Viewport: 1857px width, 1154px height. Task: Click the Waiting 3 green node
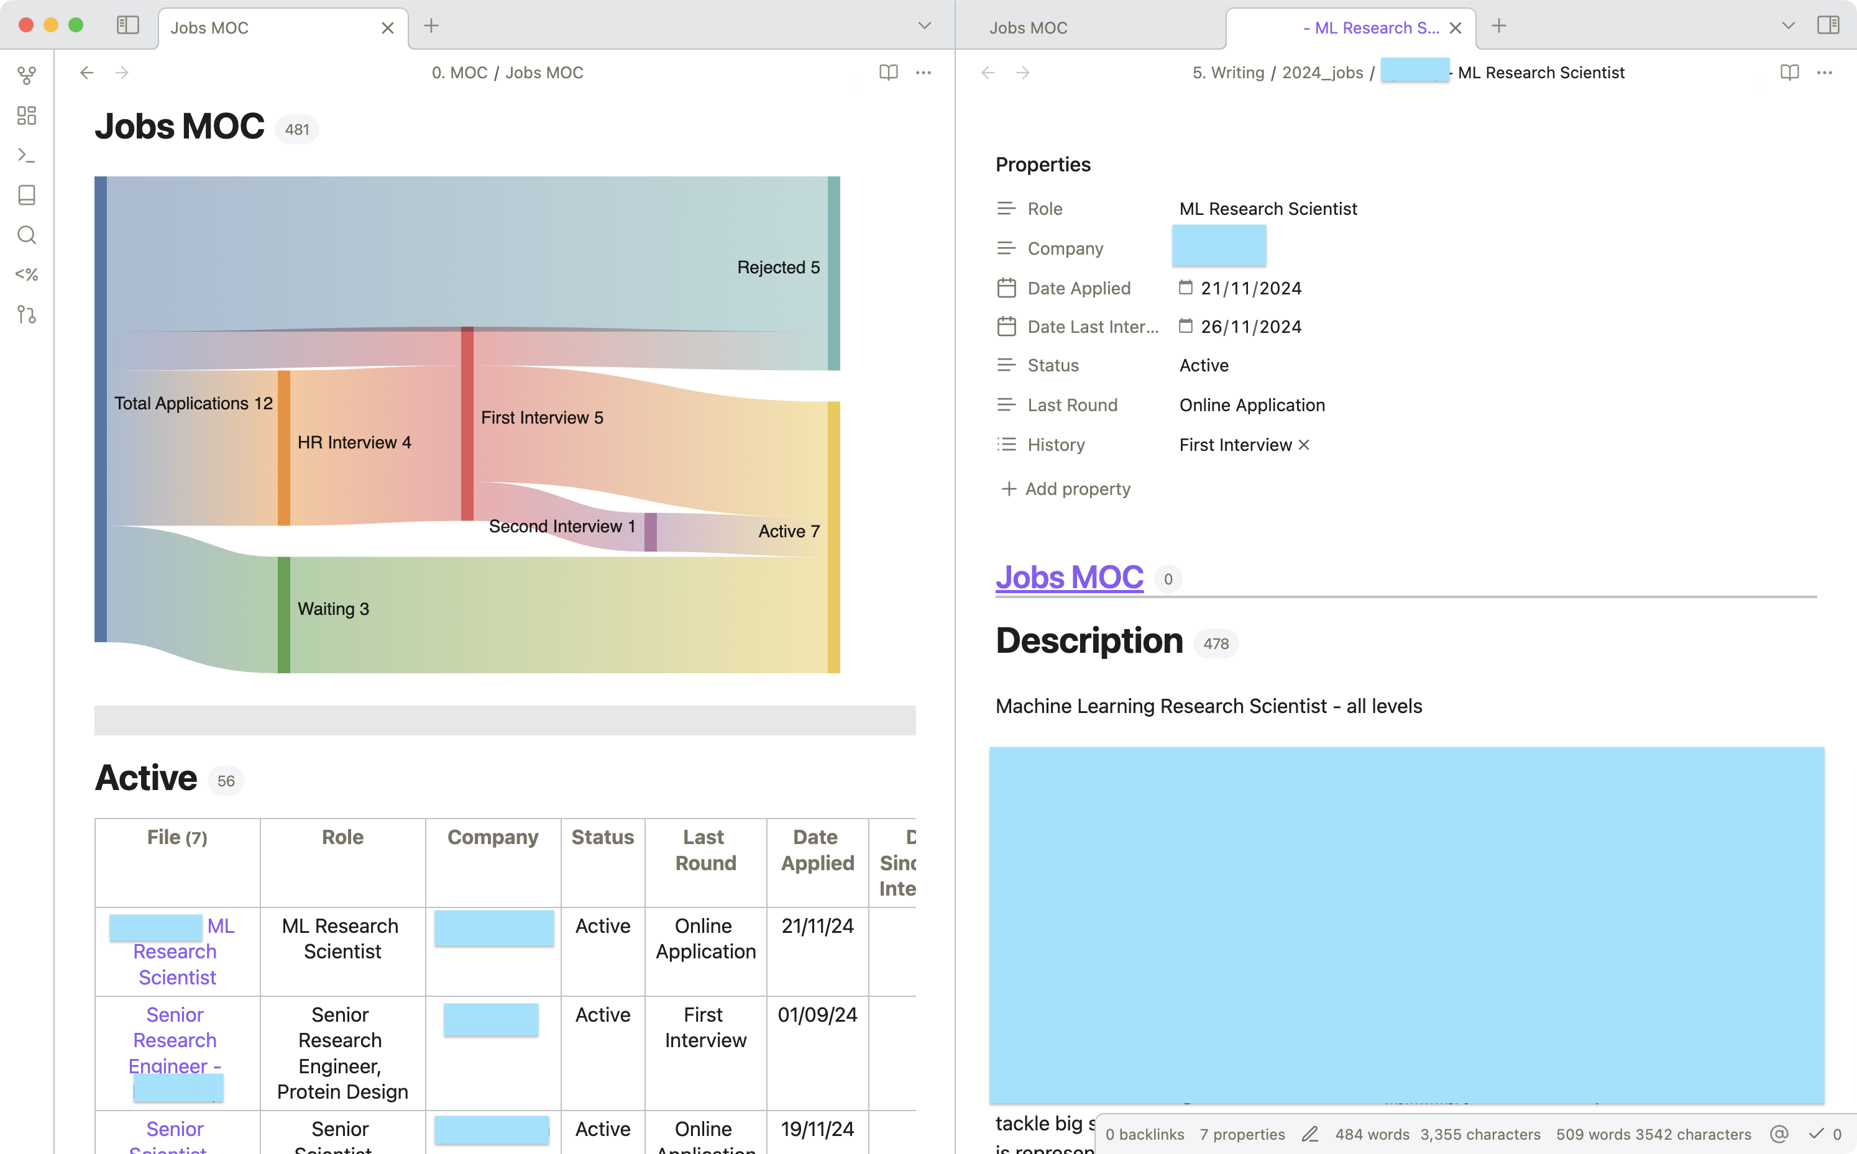point(283,614)
